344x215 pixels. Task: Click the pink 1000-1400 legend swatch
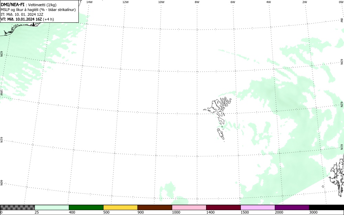pos(189,207)
